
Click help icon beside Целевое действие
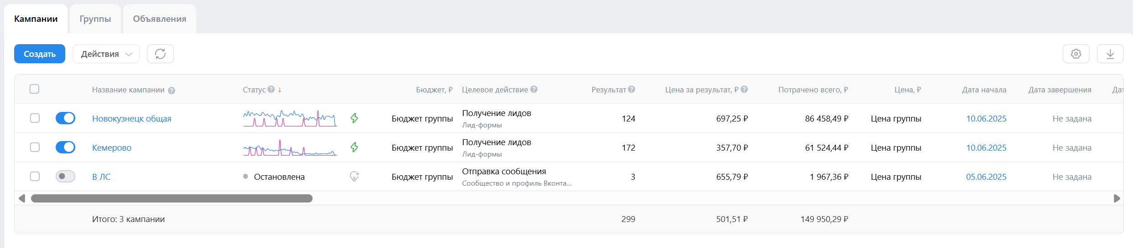pyautogui.click(x=534, y=90)
